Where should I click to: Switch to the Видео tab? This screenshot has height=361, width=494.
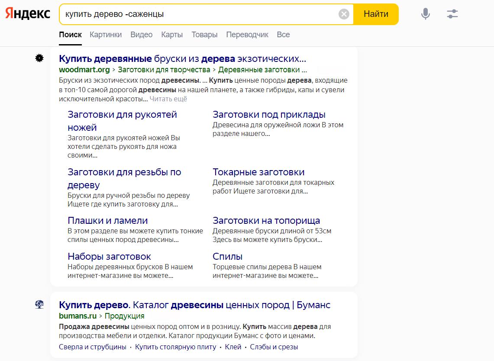142,35
